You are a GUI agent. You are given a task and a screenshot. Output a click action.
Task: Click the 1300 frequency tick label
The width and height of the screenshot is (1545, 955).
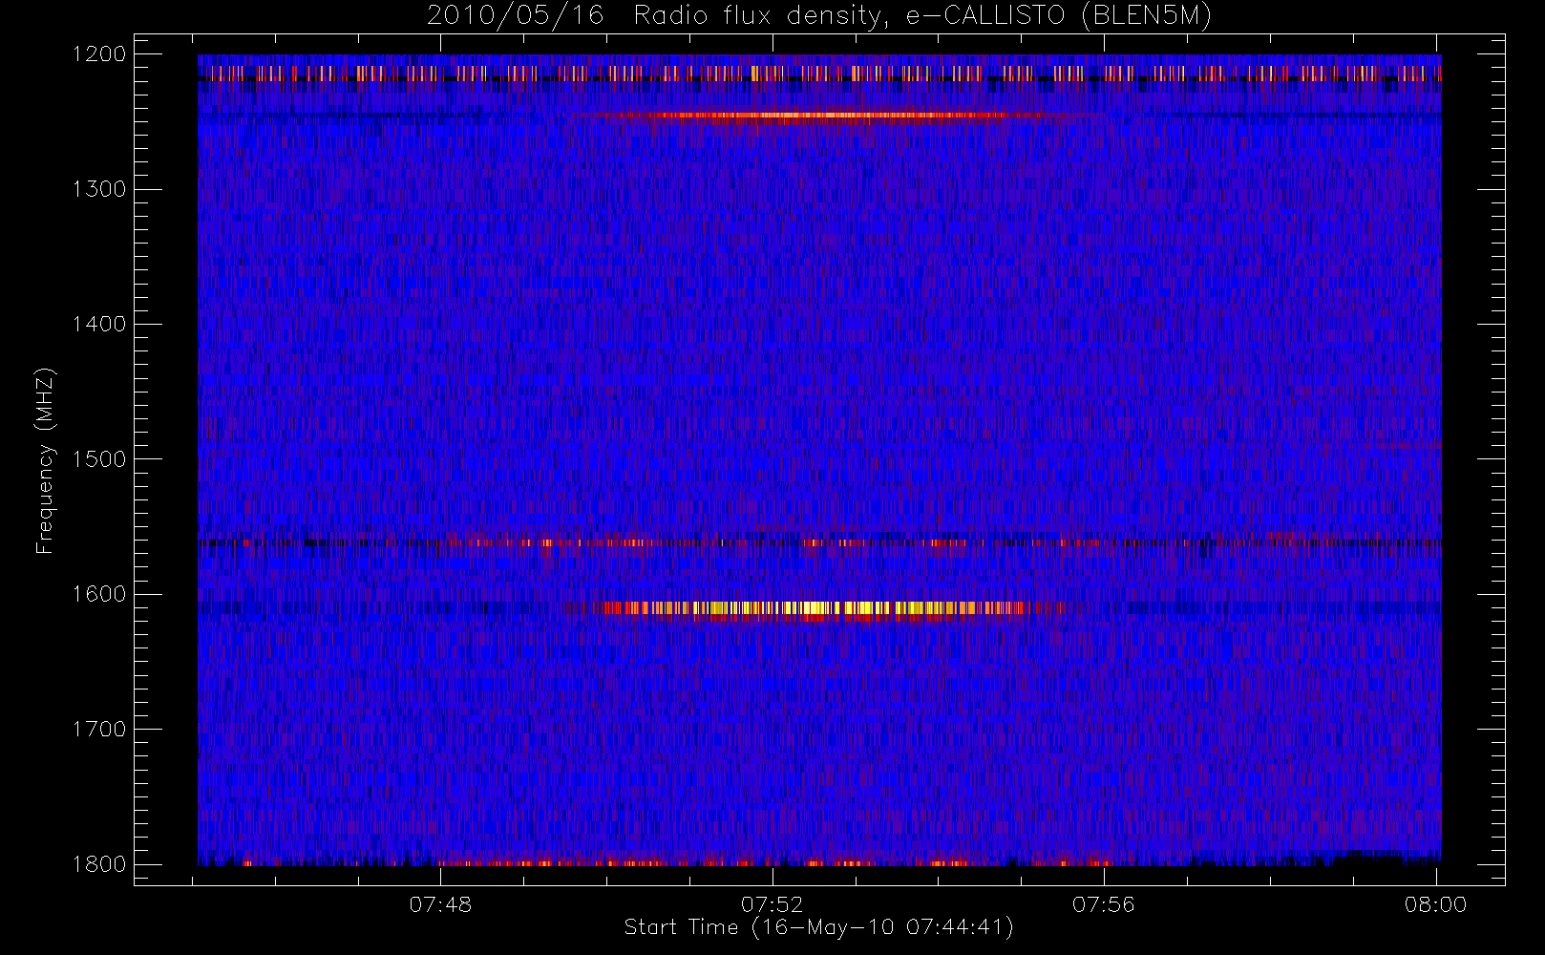pos(99,189)
